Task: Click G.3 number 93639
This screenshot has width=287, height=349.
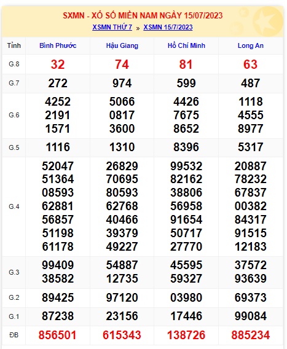Action: [x=251, y=279]
